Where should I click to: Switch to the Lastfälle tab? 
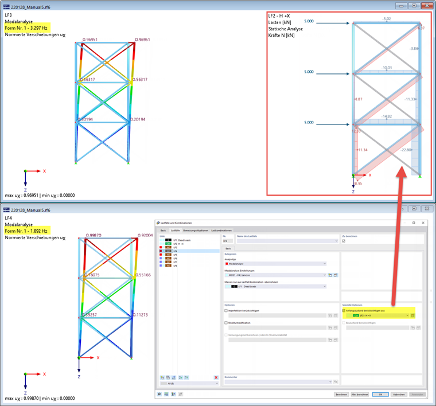click(x=175, y=231)
